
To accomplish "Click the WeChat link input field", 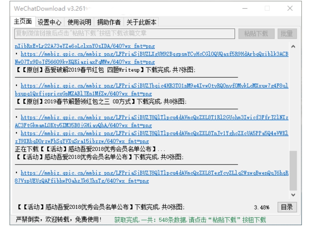I will click(x=124, y=33).
